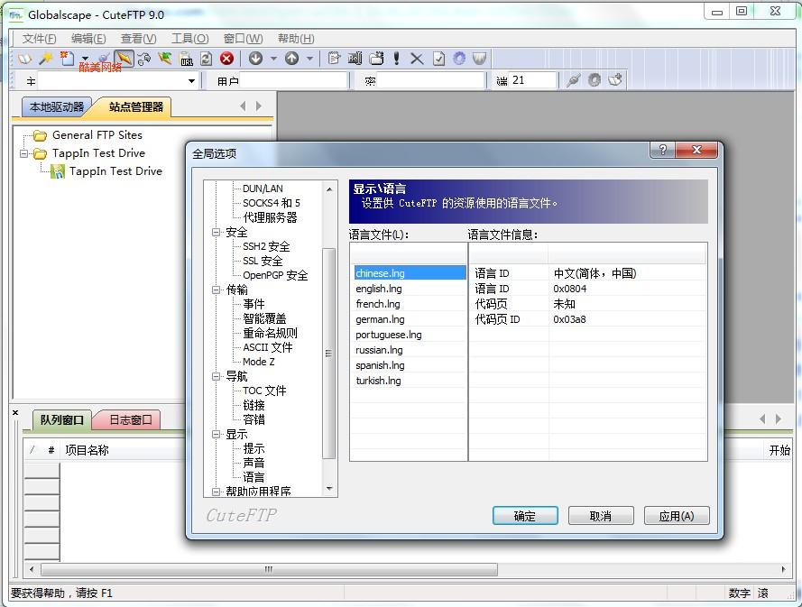Click the New Folder toolbar icon
Viewport: 802px width, 607px height.
pos(376,59)
